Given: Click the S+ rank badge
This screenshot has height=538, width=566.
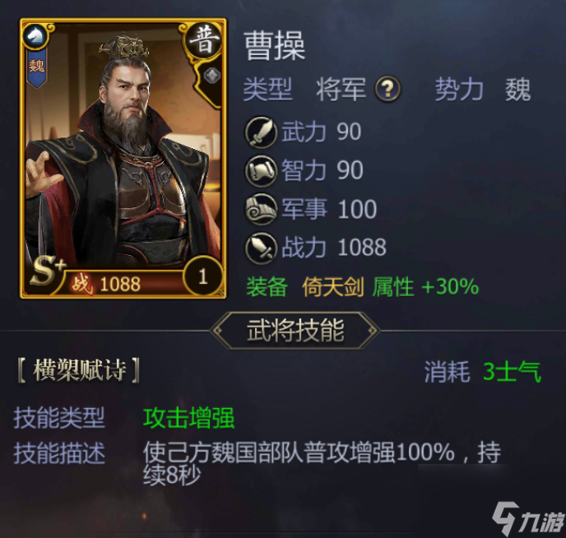Looking at the screenshot, I should tap(47, 271).
